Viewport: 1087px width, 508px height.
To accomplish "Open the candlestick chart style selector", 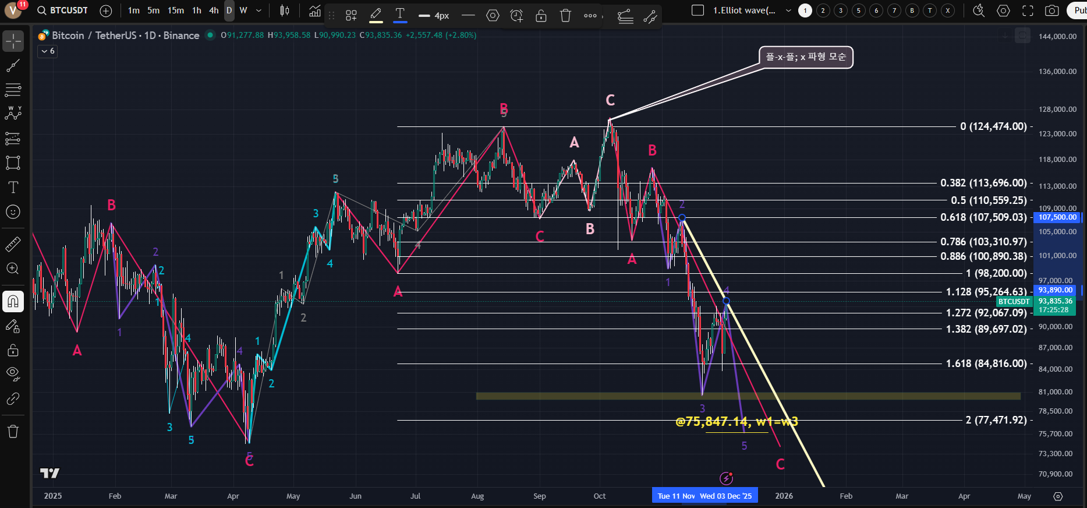I will (x=285, y=10).
